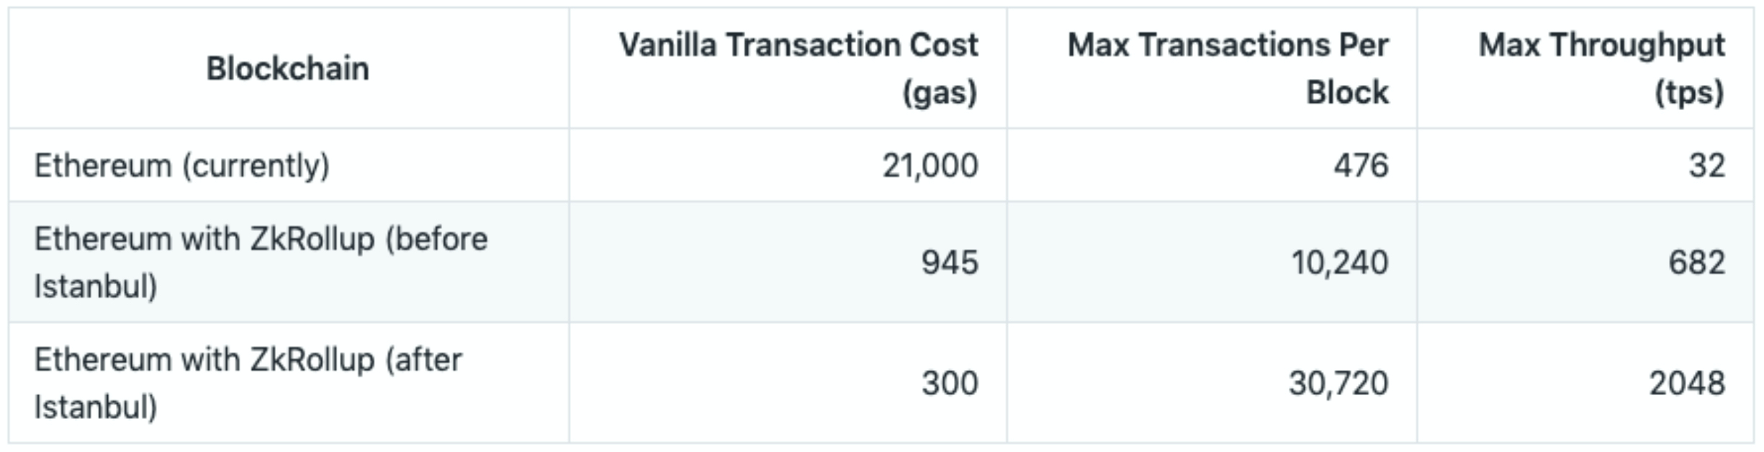Click the Blockchain column header
This screenshot has height=452, width=1764.
(x=288, y=68)
